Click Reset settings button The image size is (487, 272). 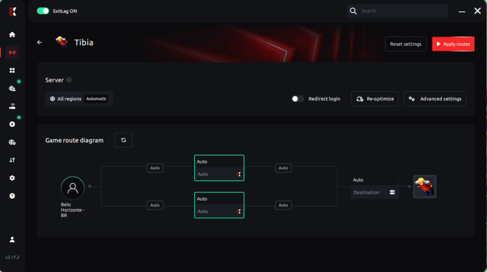point(406,44)
